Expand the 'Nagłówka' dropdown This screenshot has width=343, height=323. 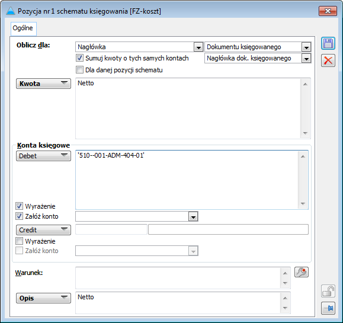(198, 47)
